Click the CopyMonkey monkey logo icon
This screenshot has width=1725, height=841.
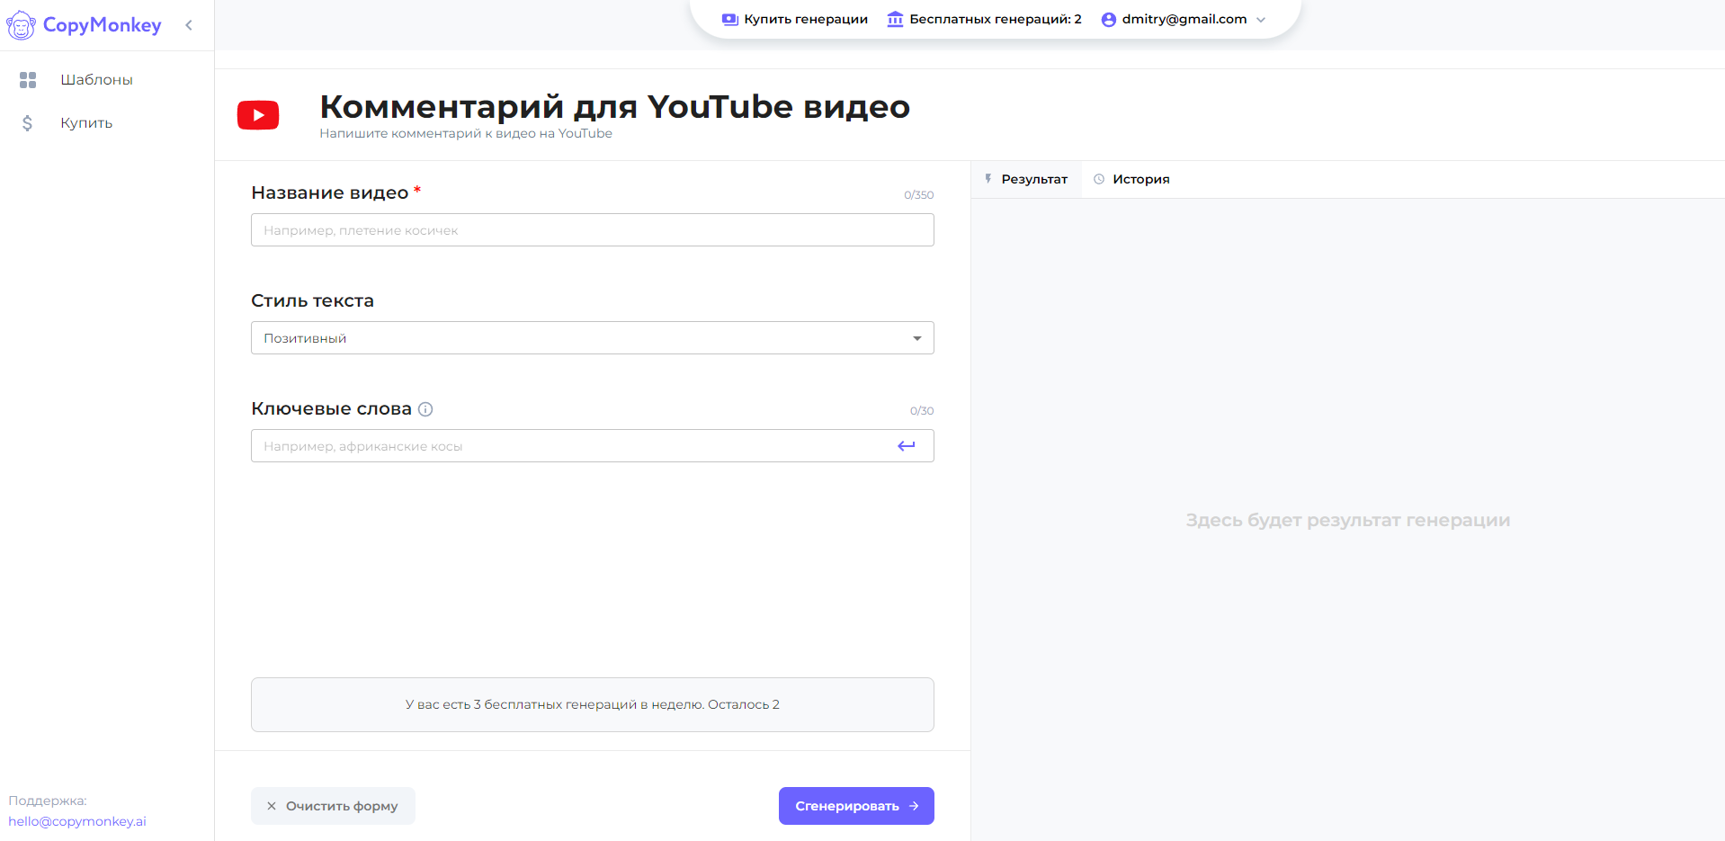point(21,25)
